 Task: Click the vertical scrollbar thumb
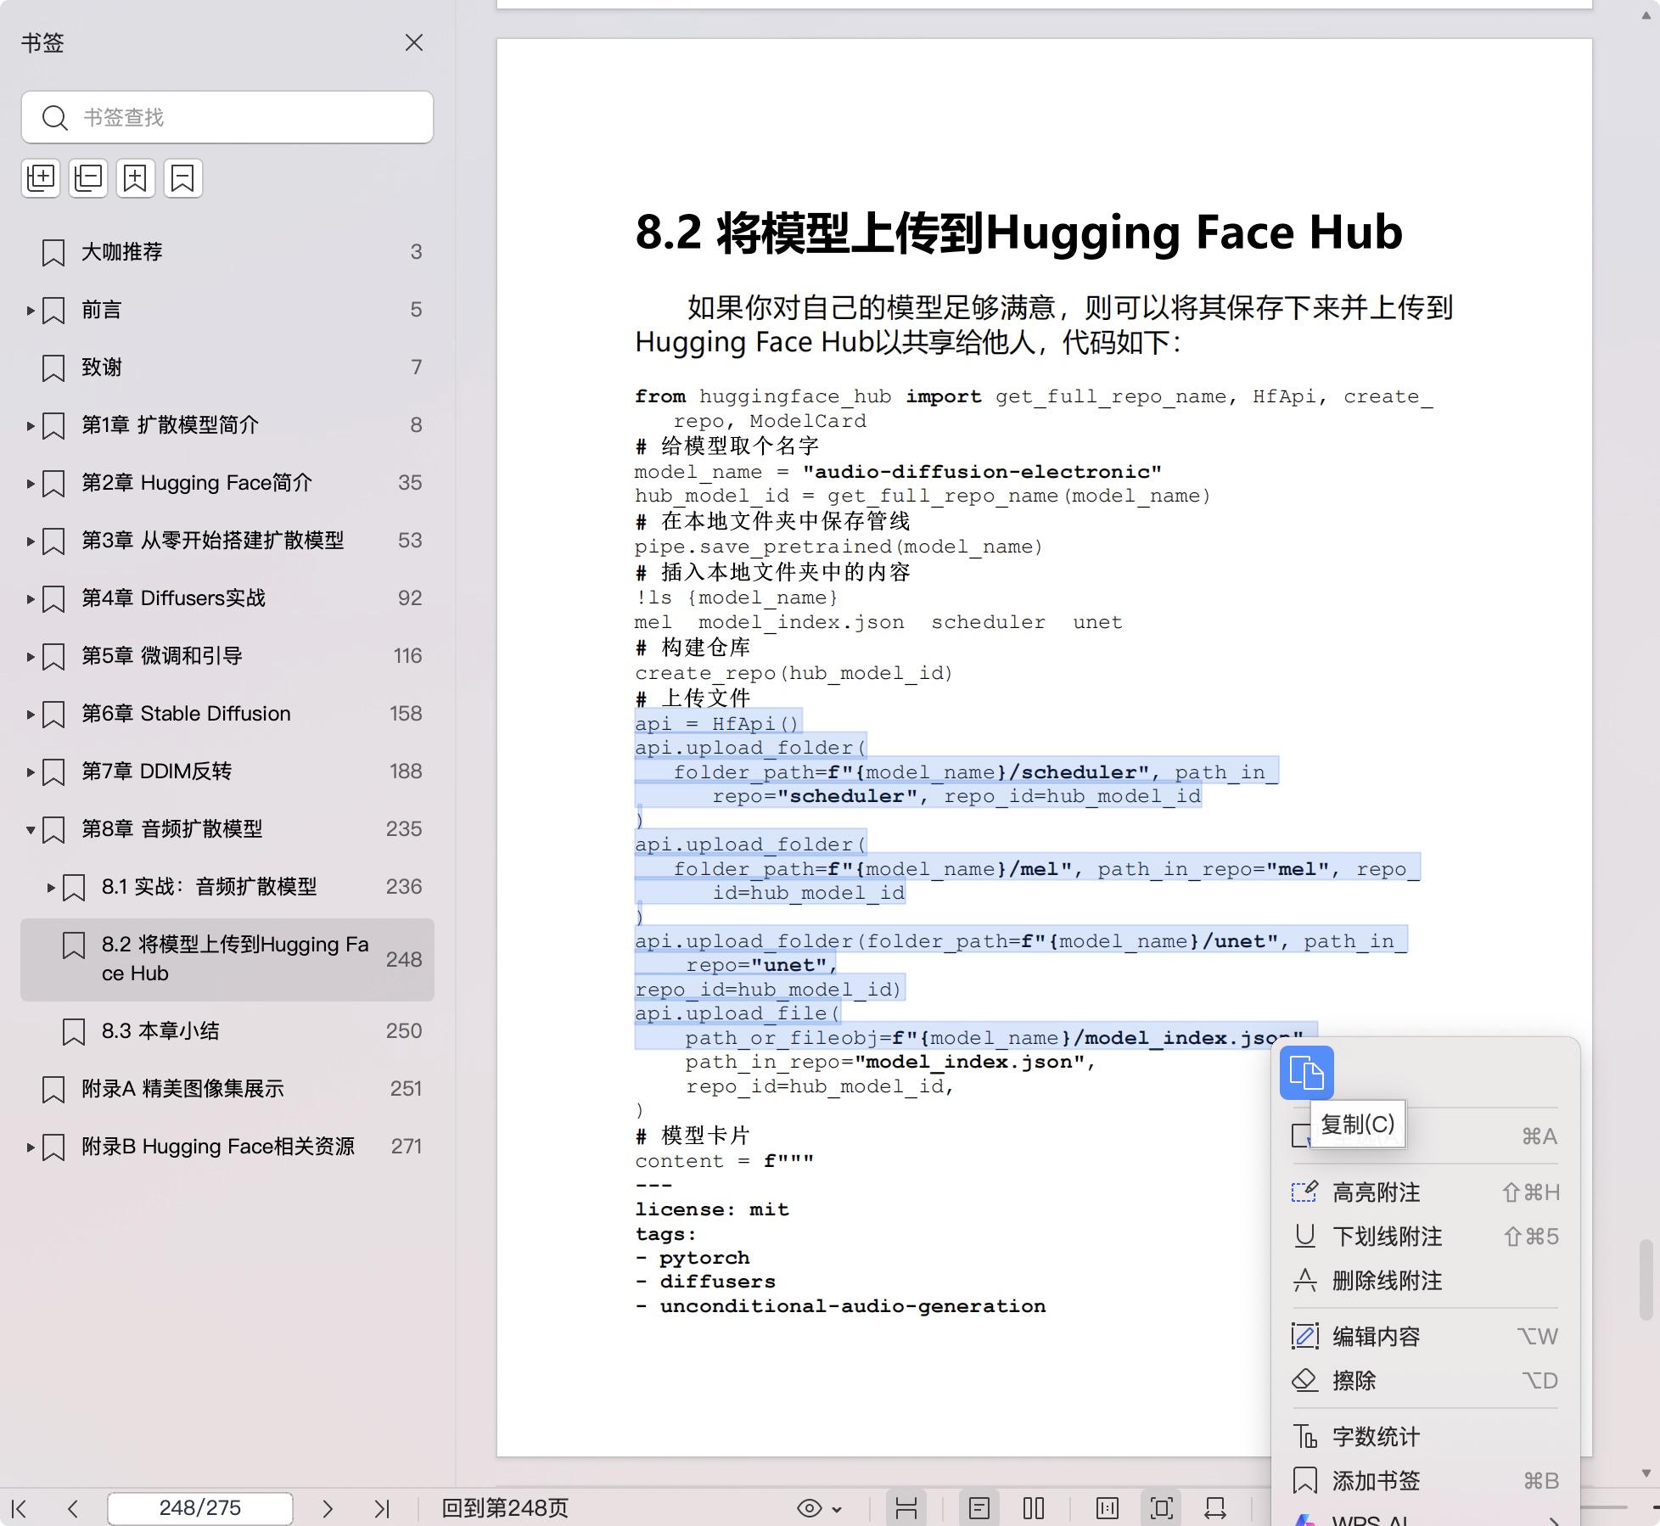(1646, 1280)
